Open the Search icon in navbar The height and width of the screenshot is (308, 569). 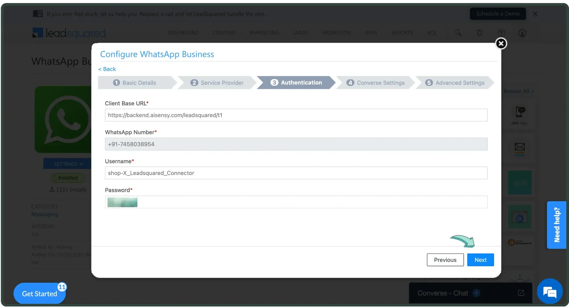click(458, 32)
